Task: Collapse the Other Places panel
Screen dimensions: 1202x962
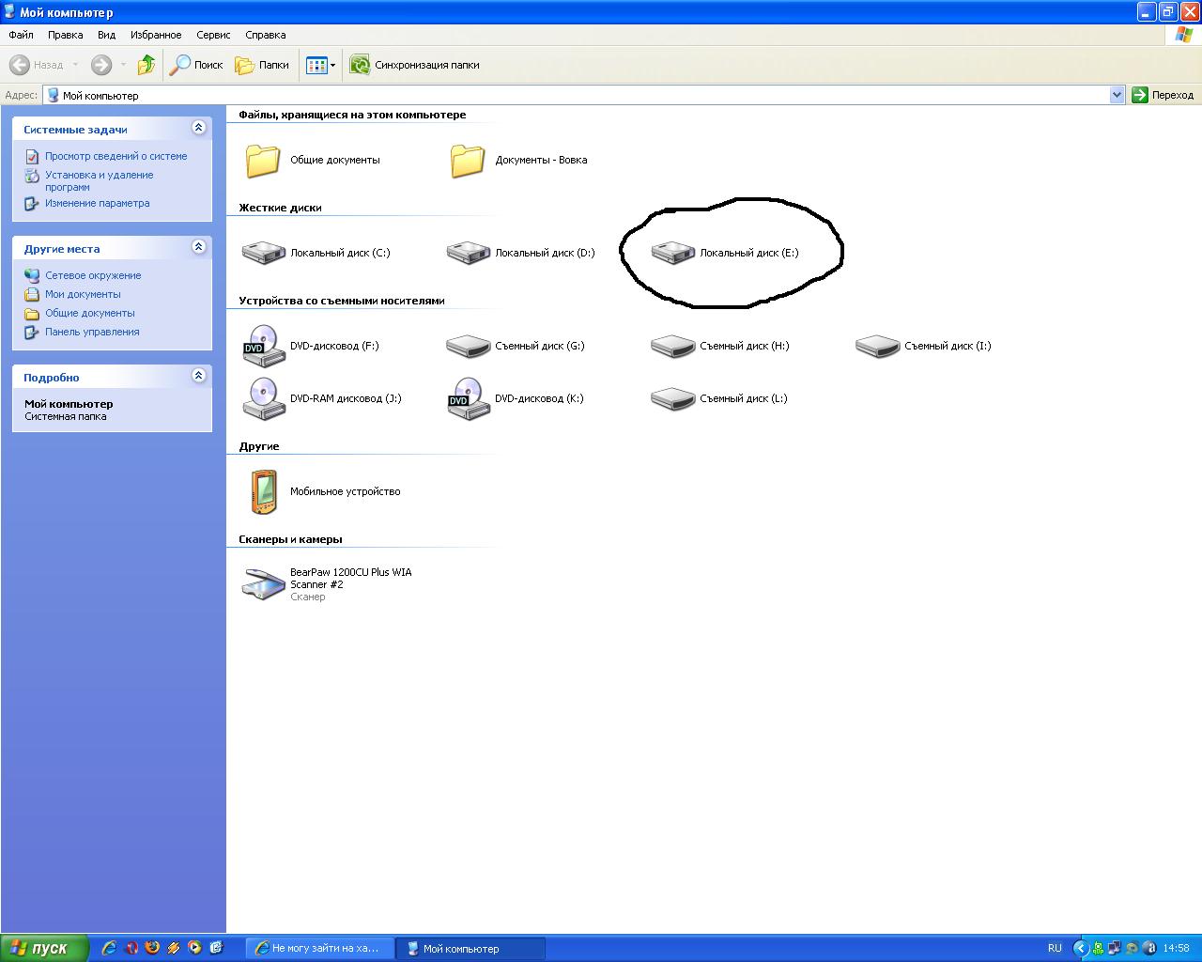Action: (198, 247)
